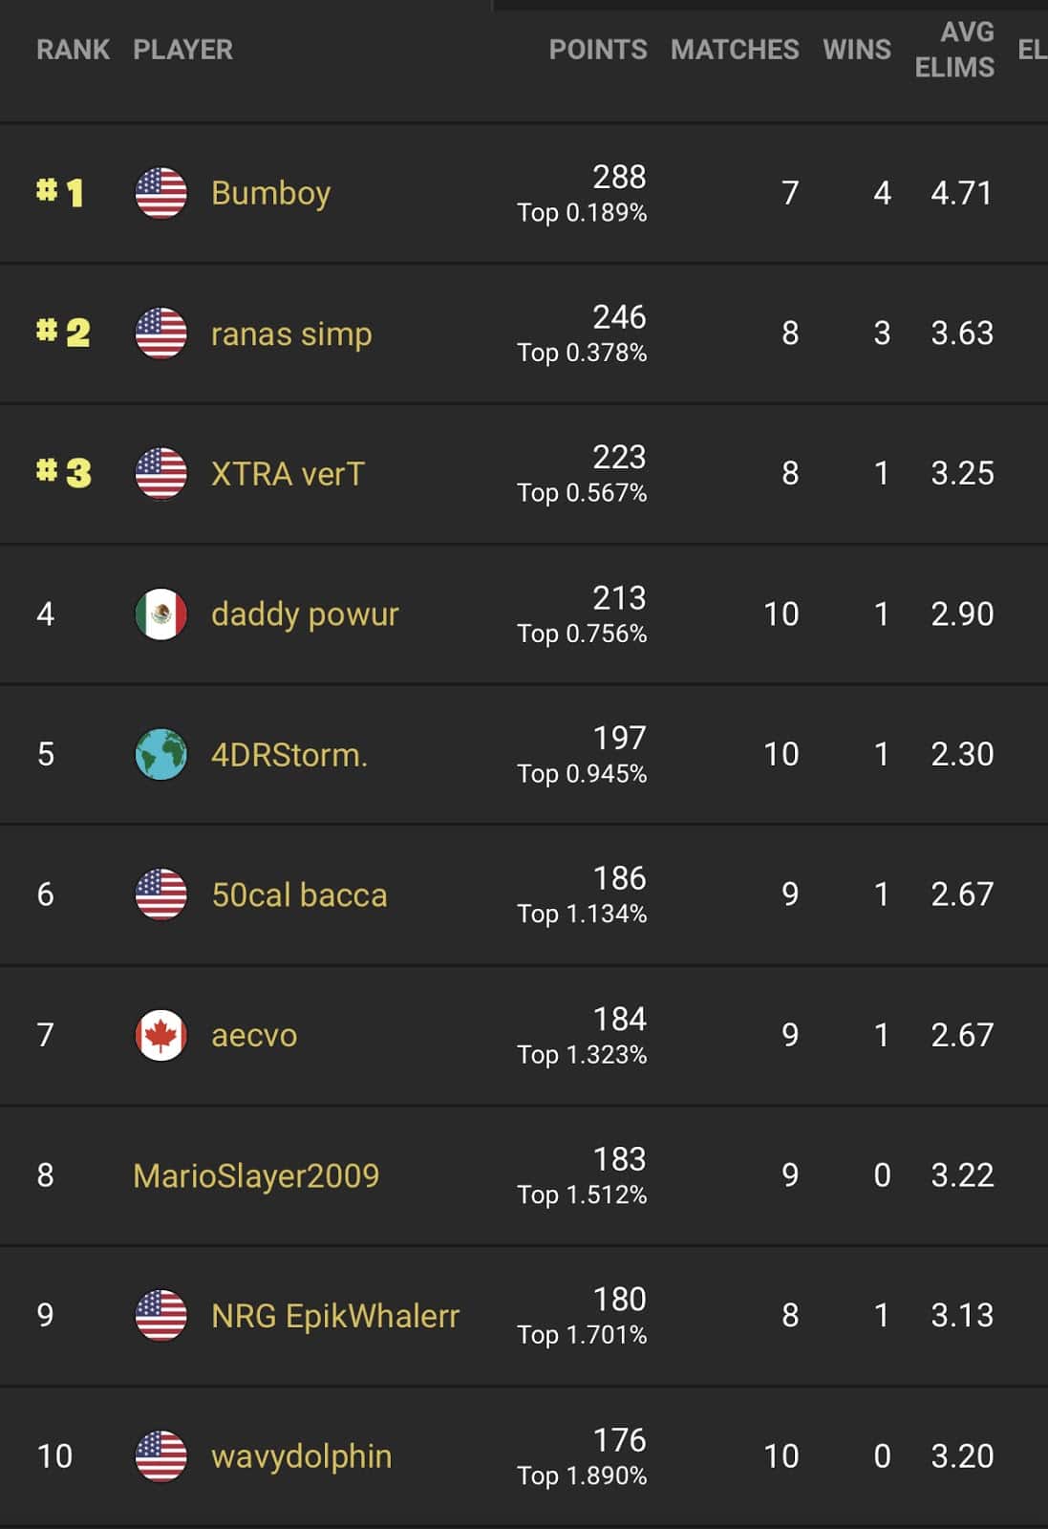Click the Top 0.189% label under Bumboy
Screen dimensions: 1048x1529
coord(581,214)
